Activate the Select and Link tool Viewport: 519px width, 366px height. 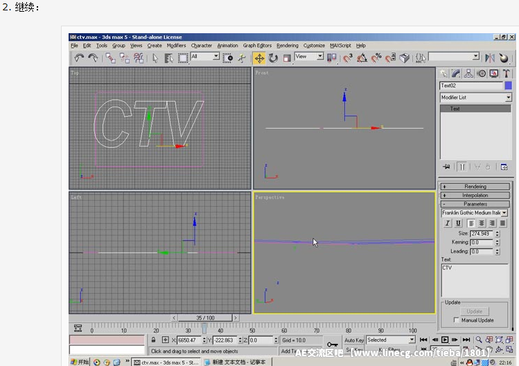click(110, 58)
